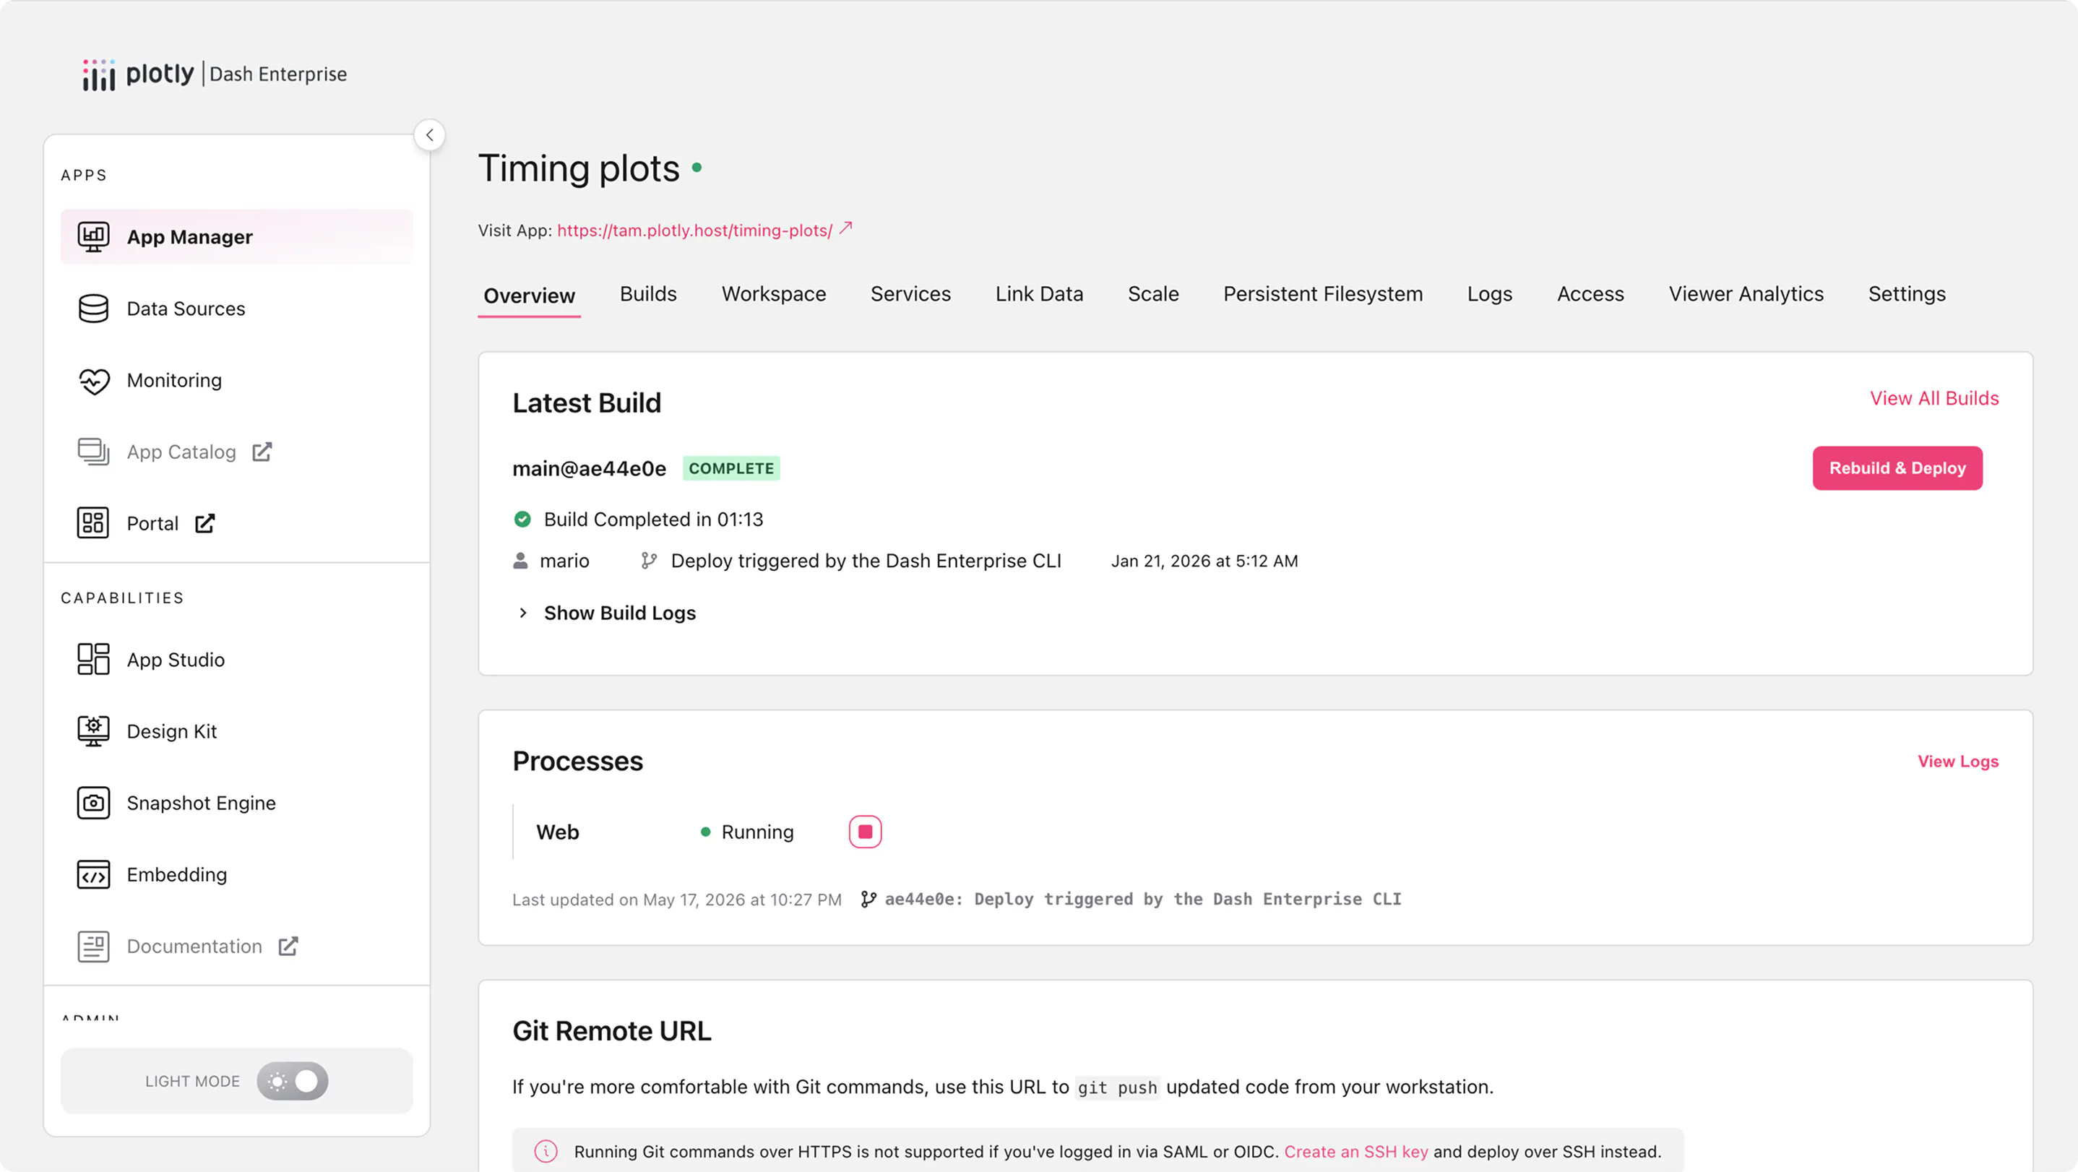Collapse the sidebar with the chevron button
The image size is (2078, 1172).
429,134
